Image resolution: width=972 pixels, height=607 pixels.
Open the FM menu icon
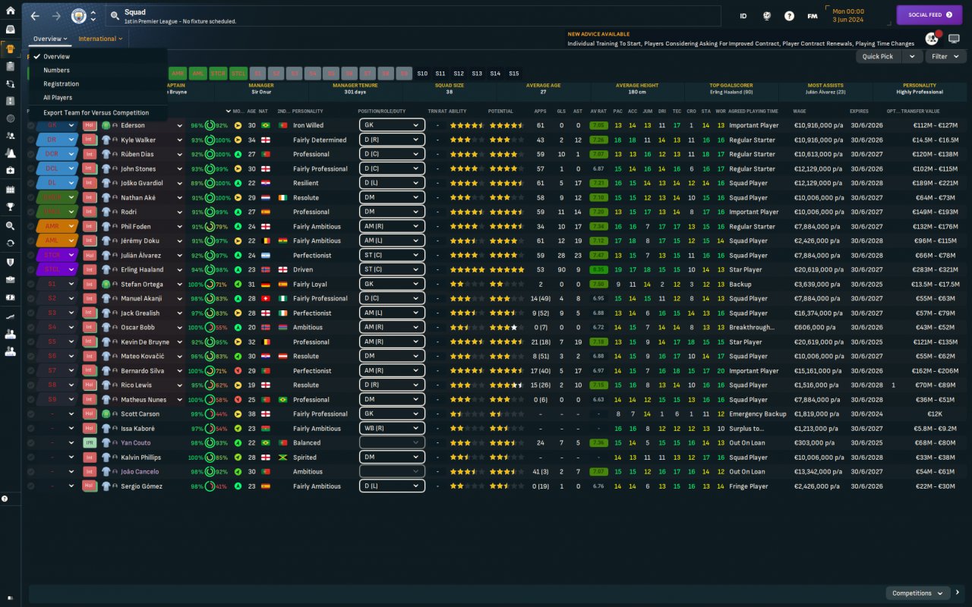813,16
